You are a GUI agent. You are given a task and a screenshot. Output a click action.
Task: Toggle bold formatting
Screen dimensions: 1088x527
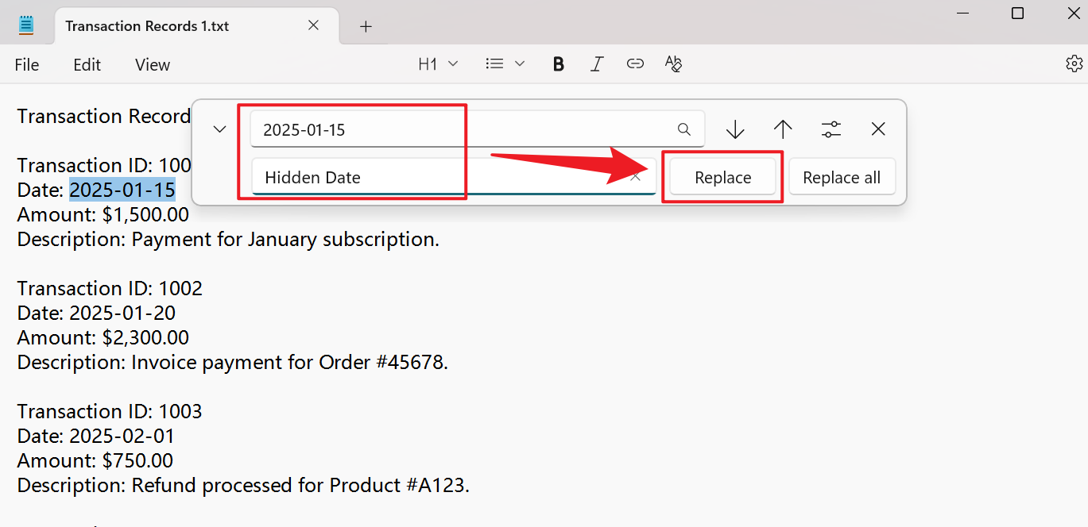[559, 64]
